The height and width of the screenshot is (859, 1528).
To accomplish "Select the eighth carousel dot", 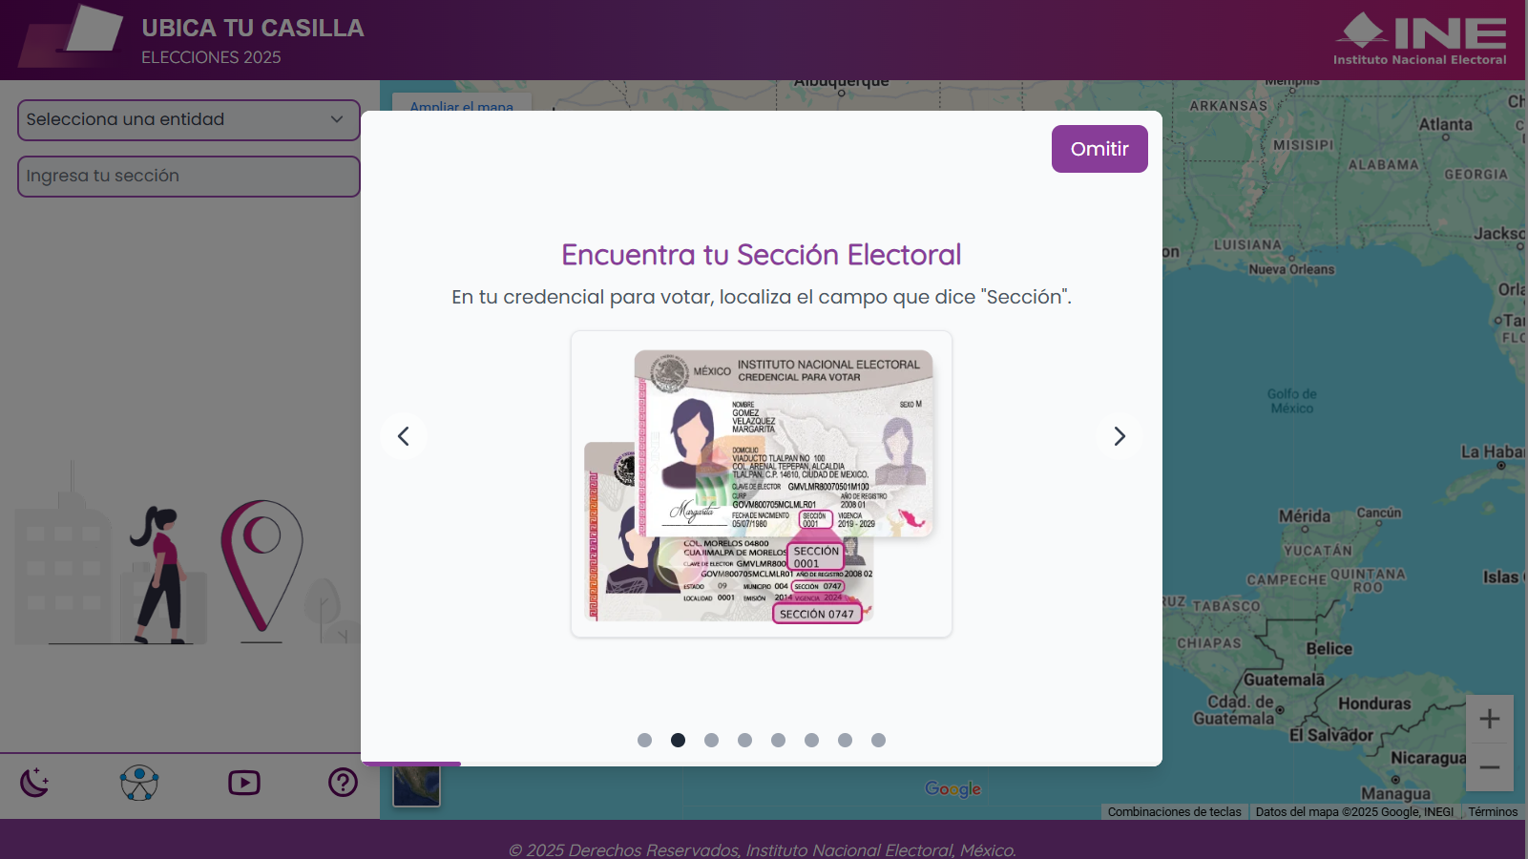I will tap(878, 740).
